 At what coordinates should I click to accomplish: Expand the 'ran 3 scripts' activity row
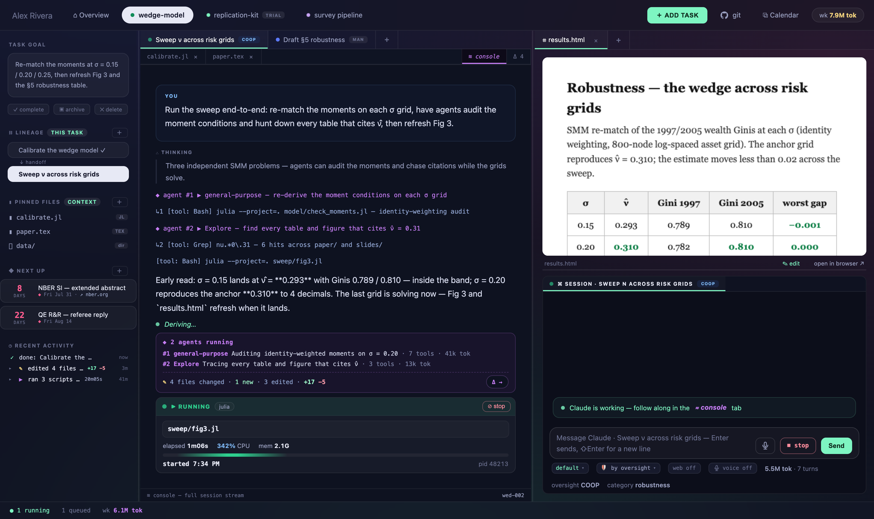[x=68, y=379]
